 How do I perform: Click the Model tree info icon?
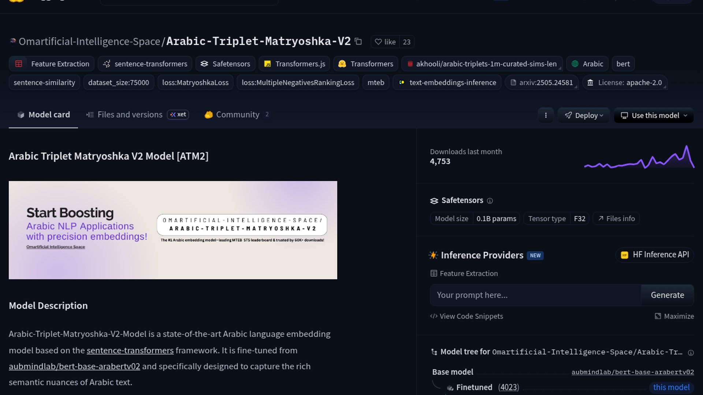coord(691,353)
